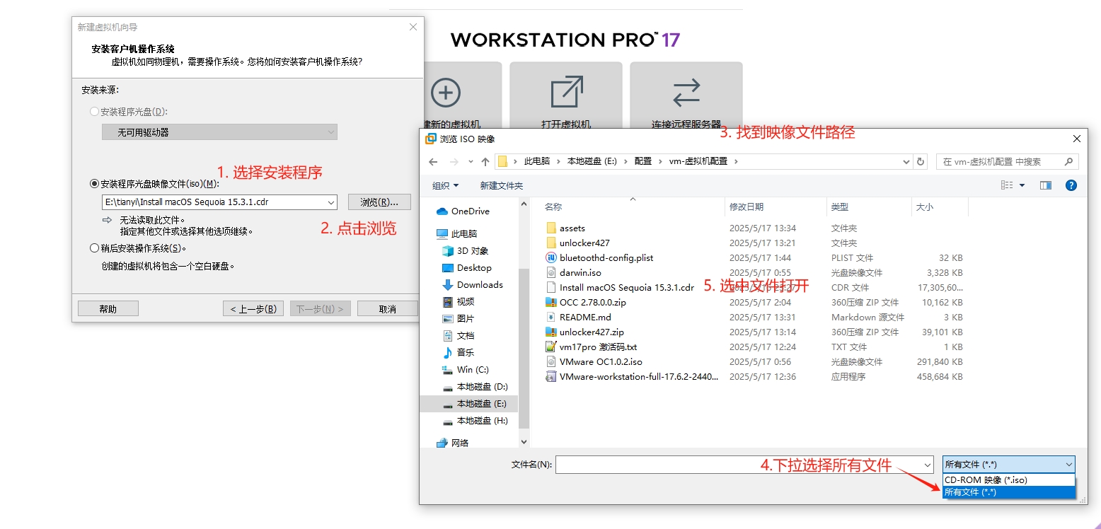Open 网络 in navigation pane
The image size is (1101, 529).
pos(452,443)
